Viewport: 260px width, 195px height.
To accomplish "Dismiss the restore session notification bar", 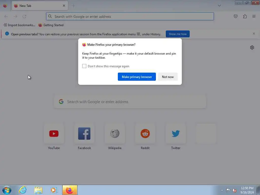I will point(254,34).
